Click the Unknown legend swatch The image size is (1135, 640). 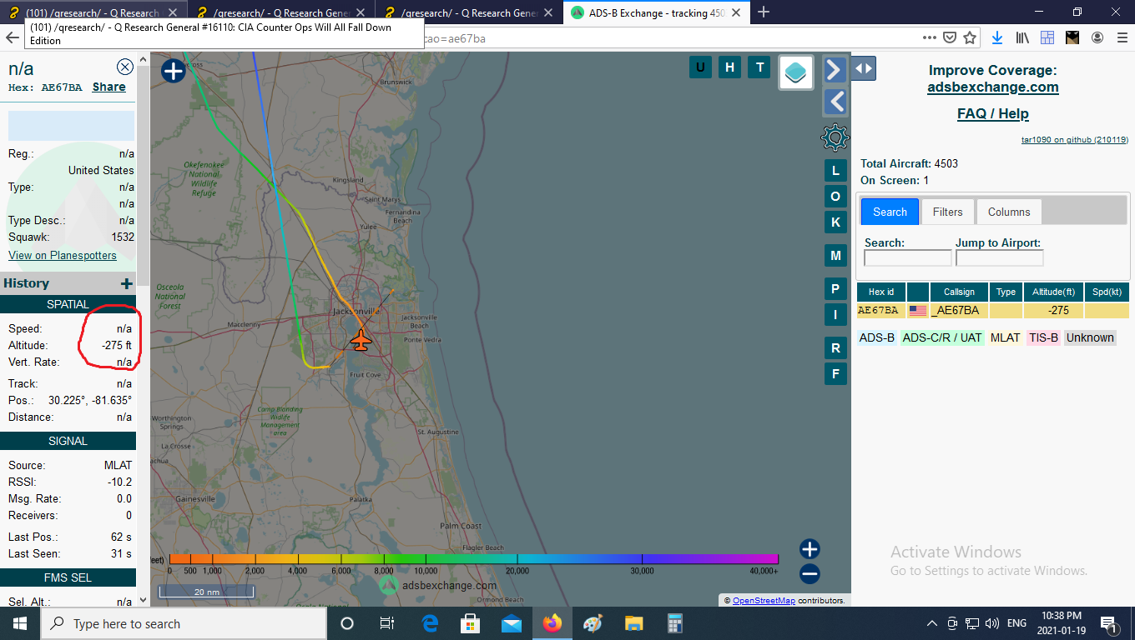tap(1090, 337)
